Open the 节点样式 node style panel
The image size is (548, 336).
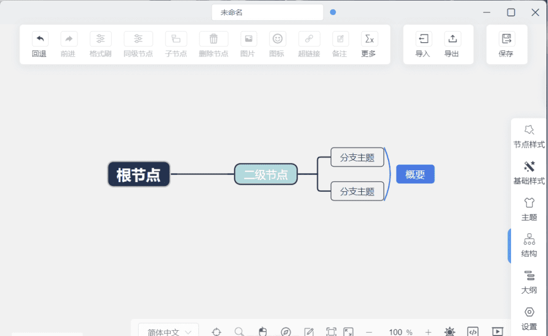pos(529,136)
